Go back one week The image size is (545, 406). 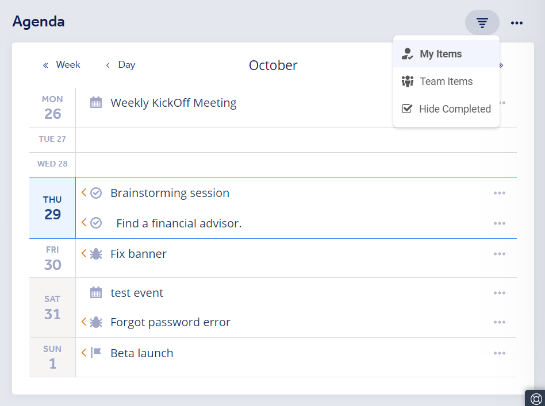point(62,65)
